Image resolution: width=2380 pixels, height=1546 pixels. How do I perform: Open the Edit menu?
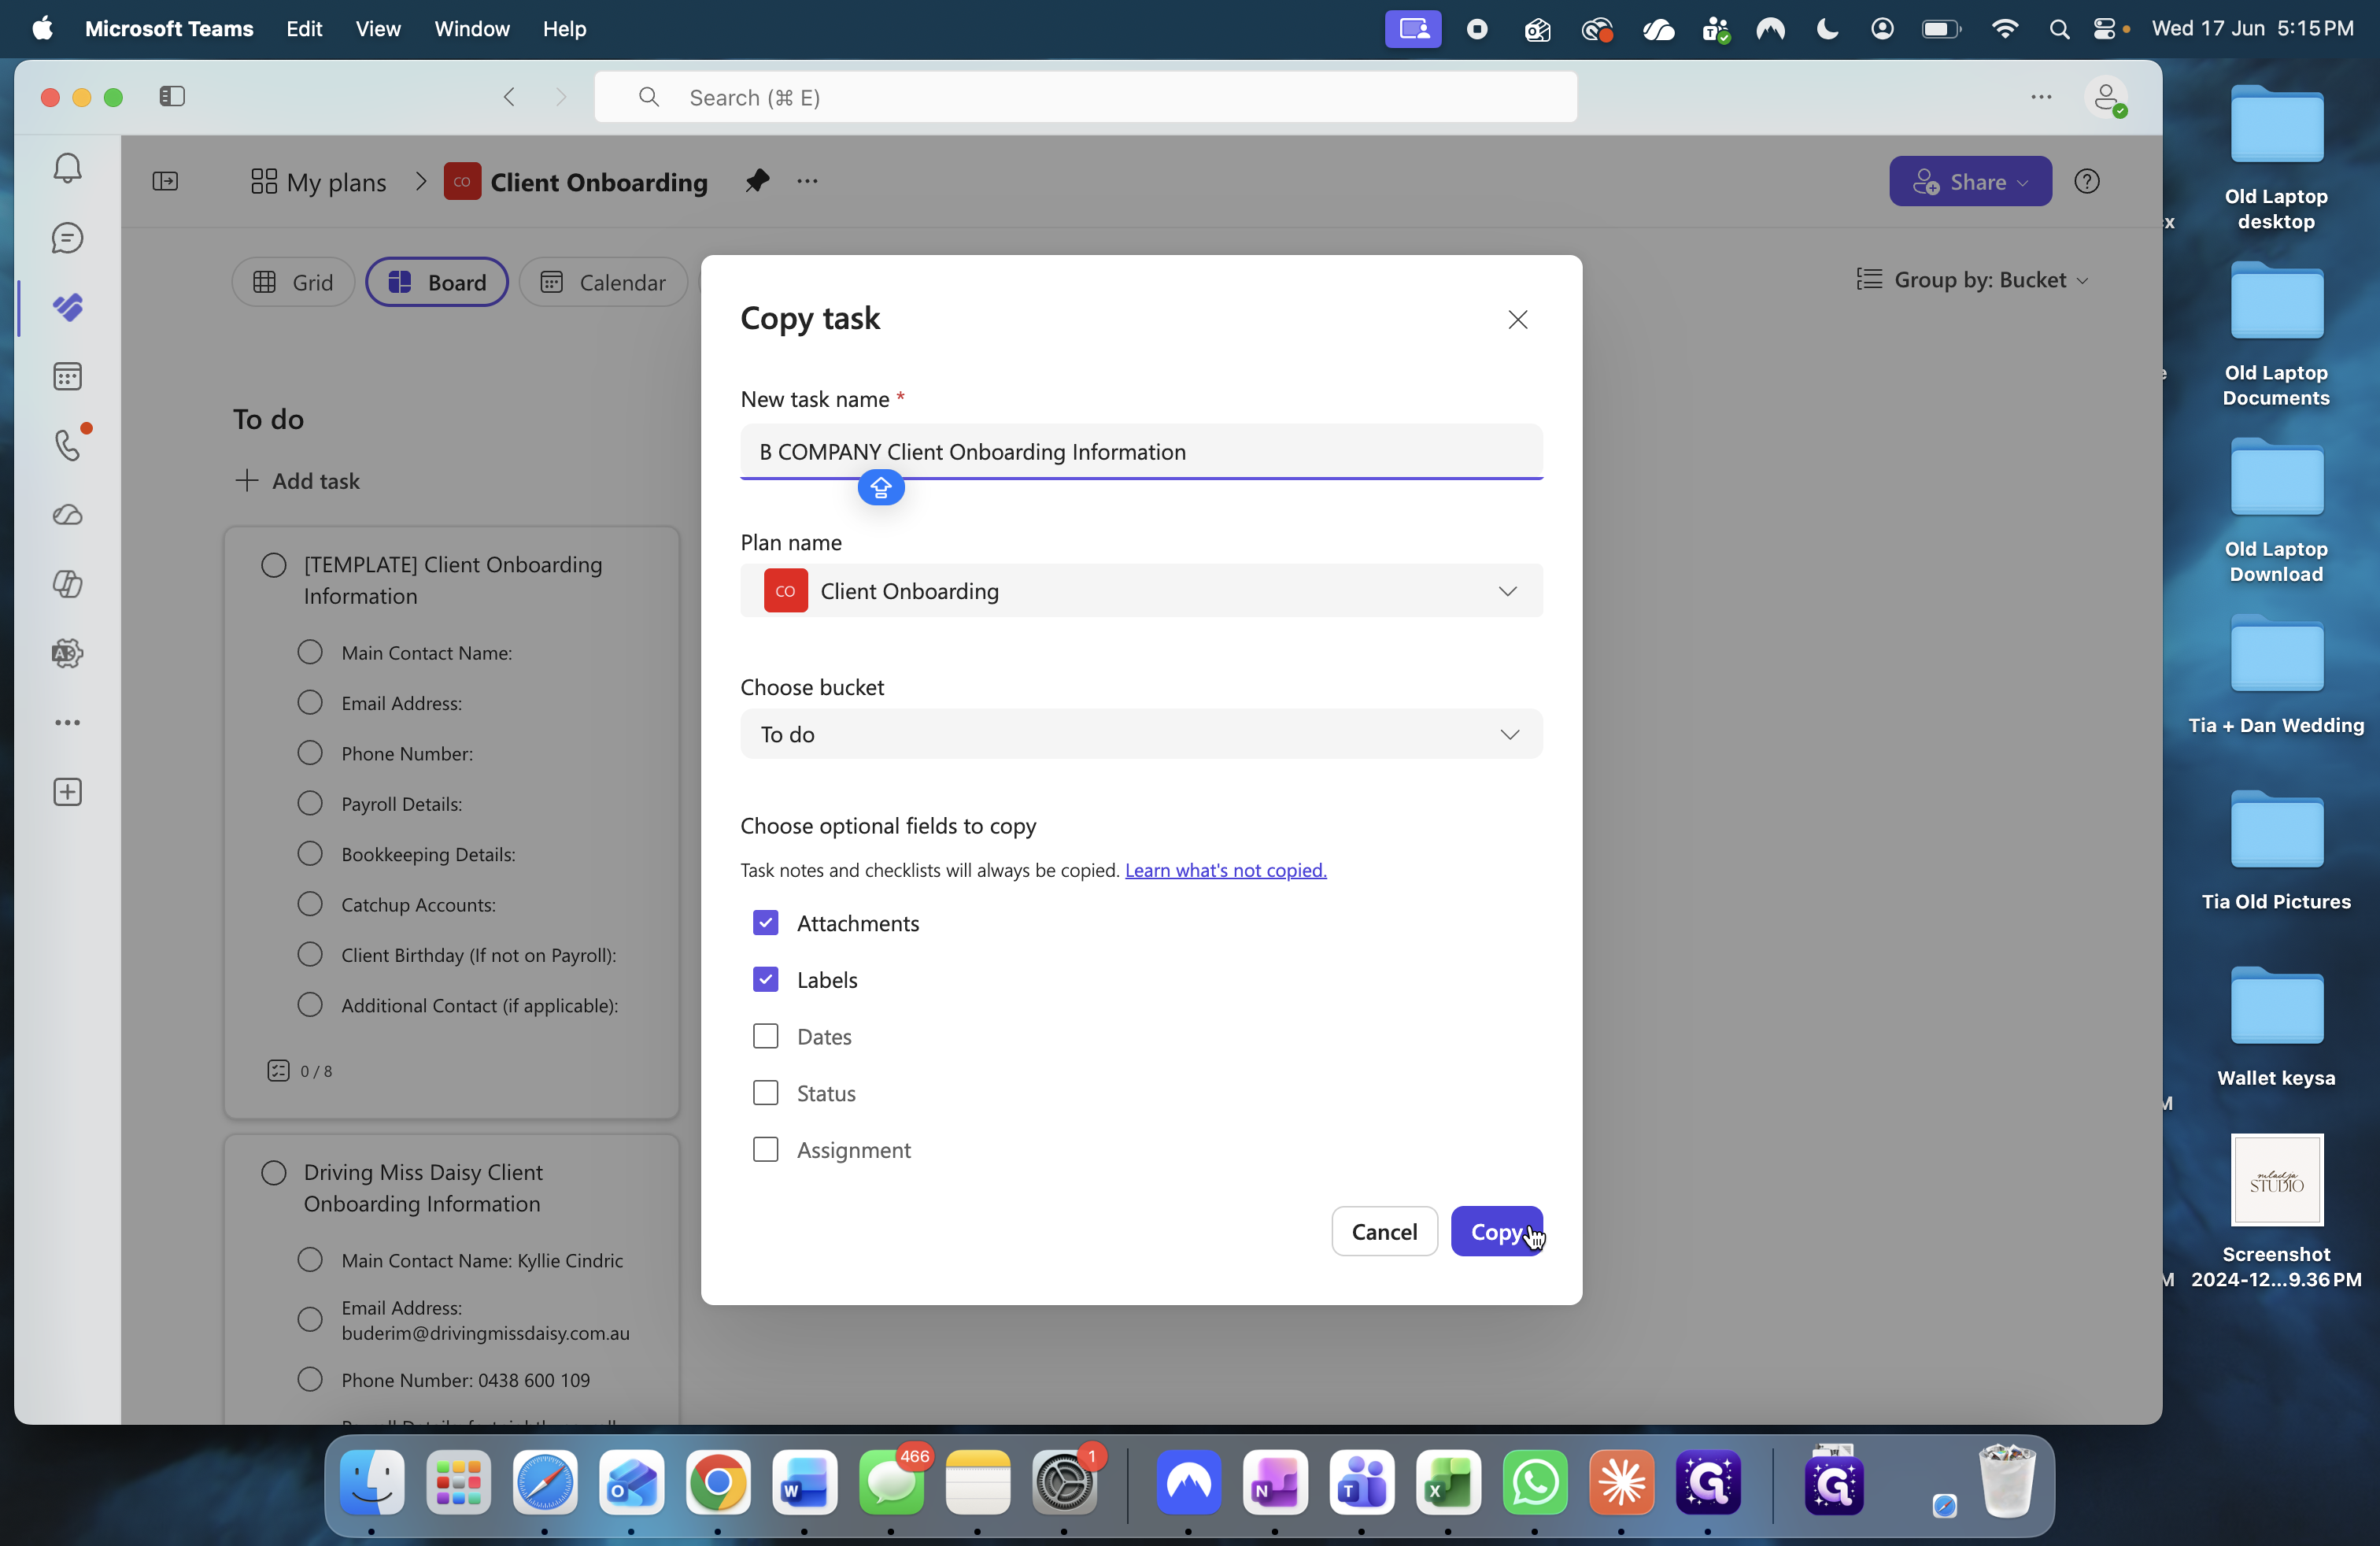pos(304,29)
